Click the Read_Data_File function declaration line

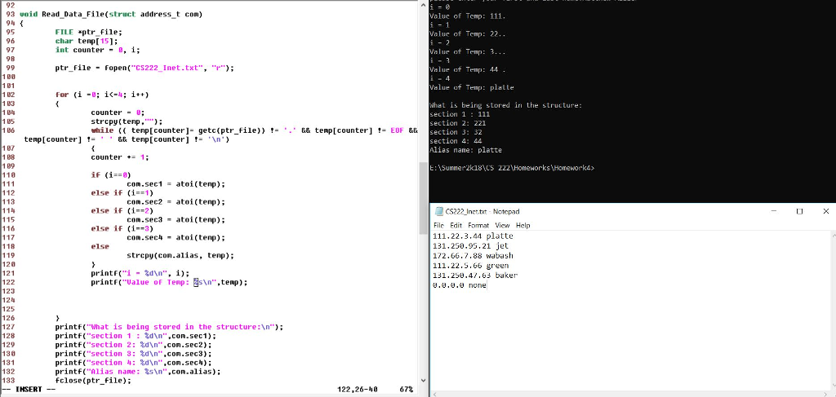[x=111, y=15]
